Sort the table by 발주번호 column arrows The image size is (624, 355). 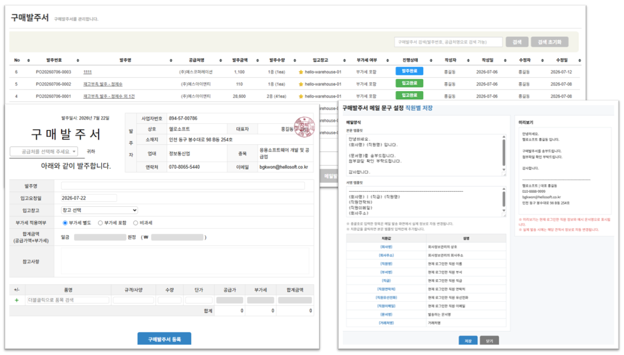click(x=78, y=60)
